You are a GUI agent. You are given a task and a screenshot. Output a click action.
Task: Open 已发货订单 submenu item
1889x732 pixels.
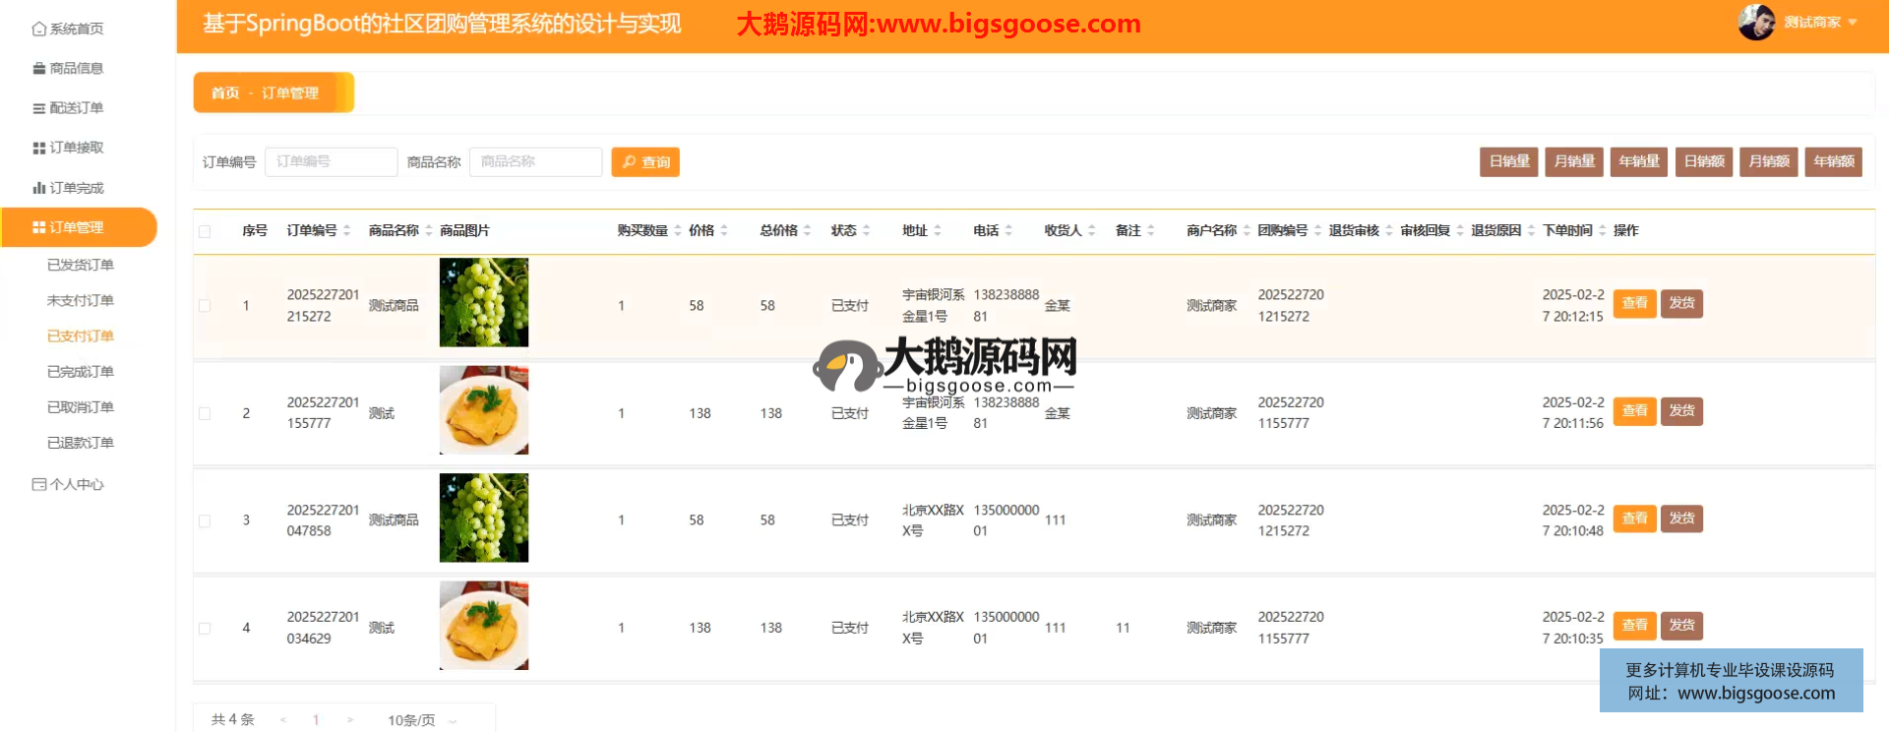pos(81,265)
